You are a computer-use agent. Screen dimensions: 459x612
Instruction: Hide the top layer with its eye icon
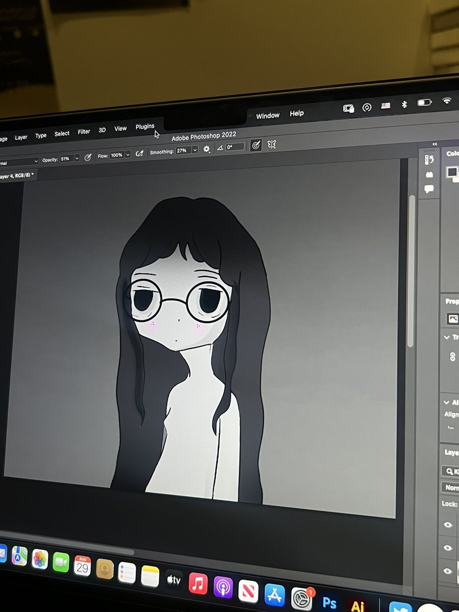tap(448, 525)
